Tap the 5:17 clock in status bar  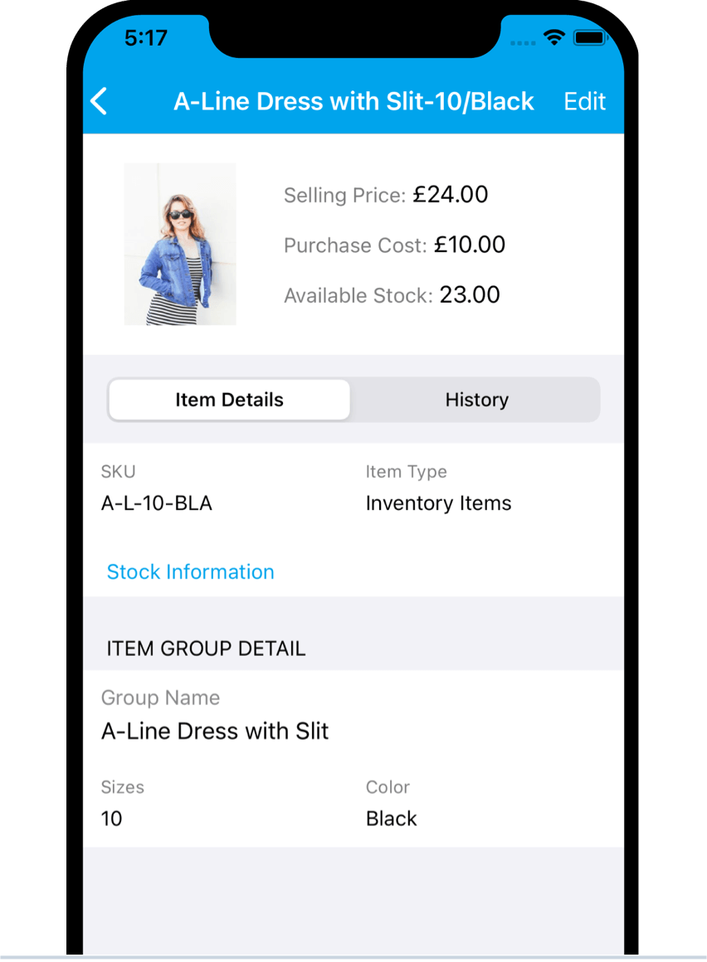click(145, 38)
